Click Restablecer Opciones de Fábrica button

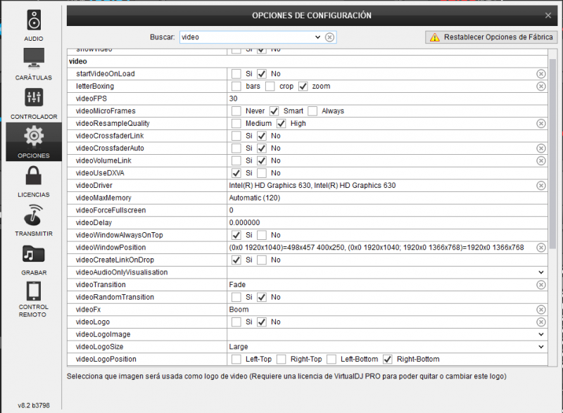pyautogui.click(x=491, y=37)
